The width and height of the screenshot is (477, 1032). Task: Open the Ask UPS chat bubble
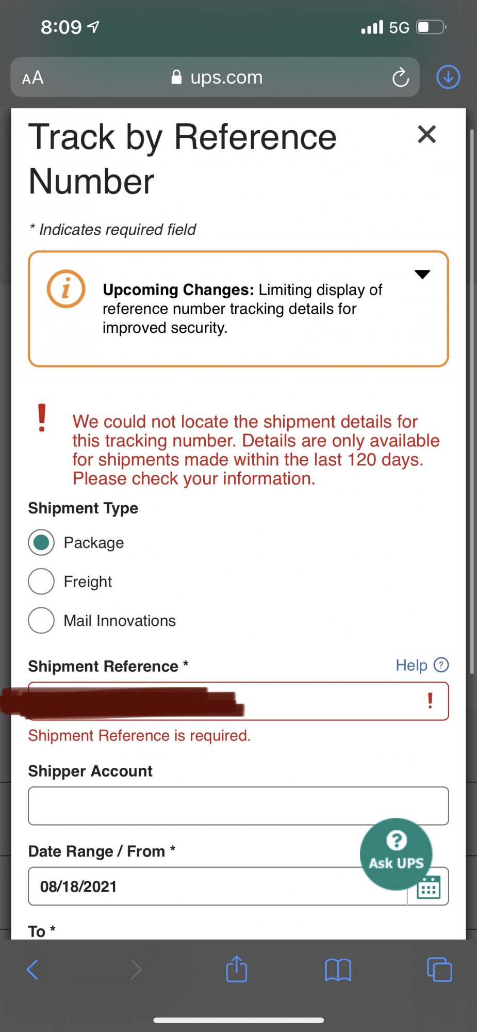[x=396, y=853]
